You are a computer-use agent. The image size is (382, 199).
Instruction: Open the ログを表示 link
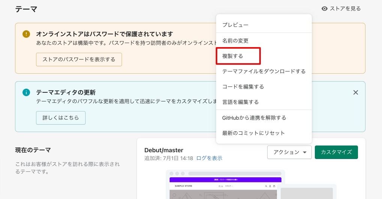(209, 159)
